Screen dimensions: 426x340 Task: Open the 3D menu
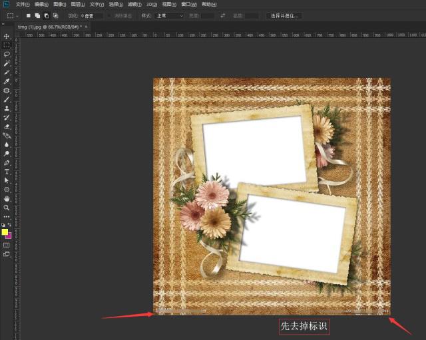pos(152,5)
